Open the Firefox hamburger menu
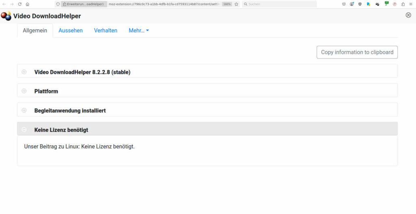This screenshot has height=214, width=416. click(411, 4)
